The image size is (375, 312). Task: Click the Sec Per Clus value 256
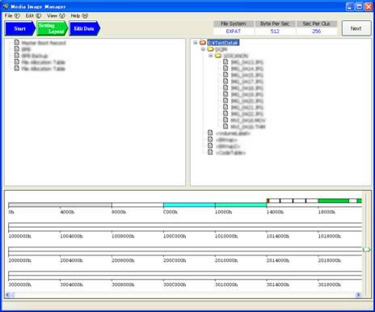(316, 32)
